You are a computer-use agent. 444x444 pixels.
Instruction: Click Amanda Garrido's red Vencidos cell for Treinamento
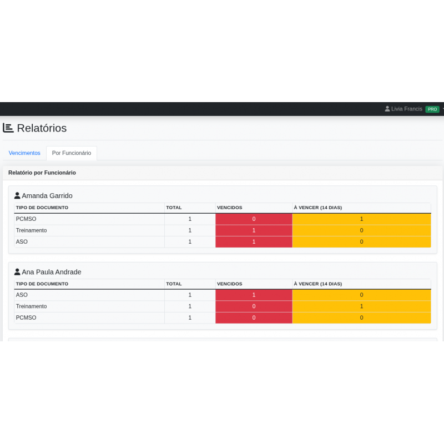(x=254, y=230)
